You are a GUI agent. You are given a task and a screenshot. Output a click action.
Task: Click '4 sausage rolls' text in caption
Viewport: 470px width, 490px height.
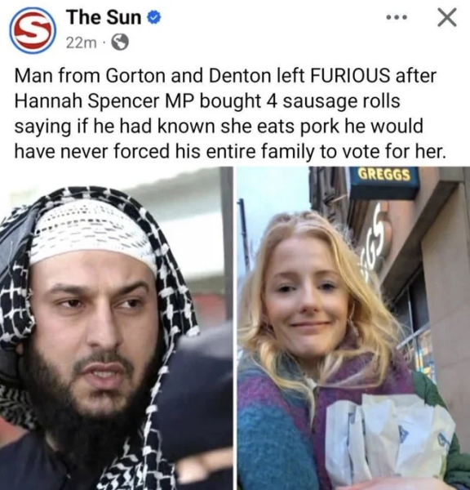coord(333,101)
